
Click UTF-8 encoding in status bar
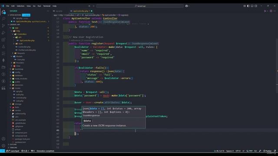click(x=238, y=151)
